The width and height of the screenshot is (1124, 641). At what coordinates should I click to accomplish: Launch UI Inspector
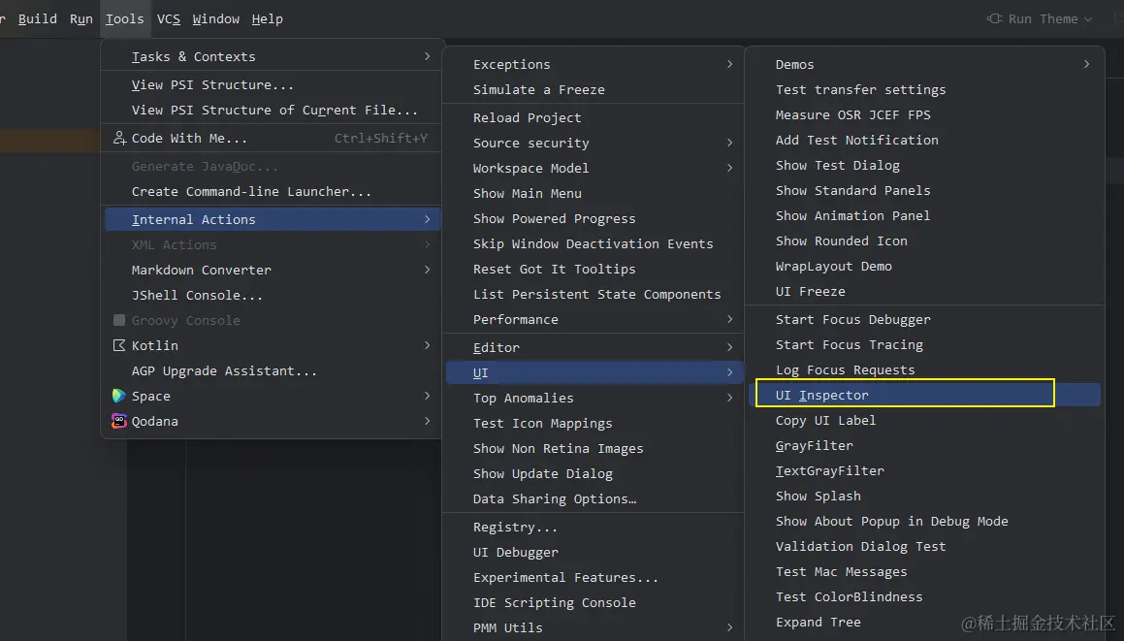tap(925, 395)
